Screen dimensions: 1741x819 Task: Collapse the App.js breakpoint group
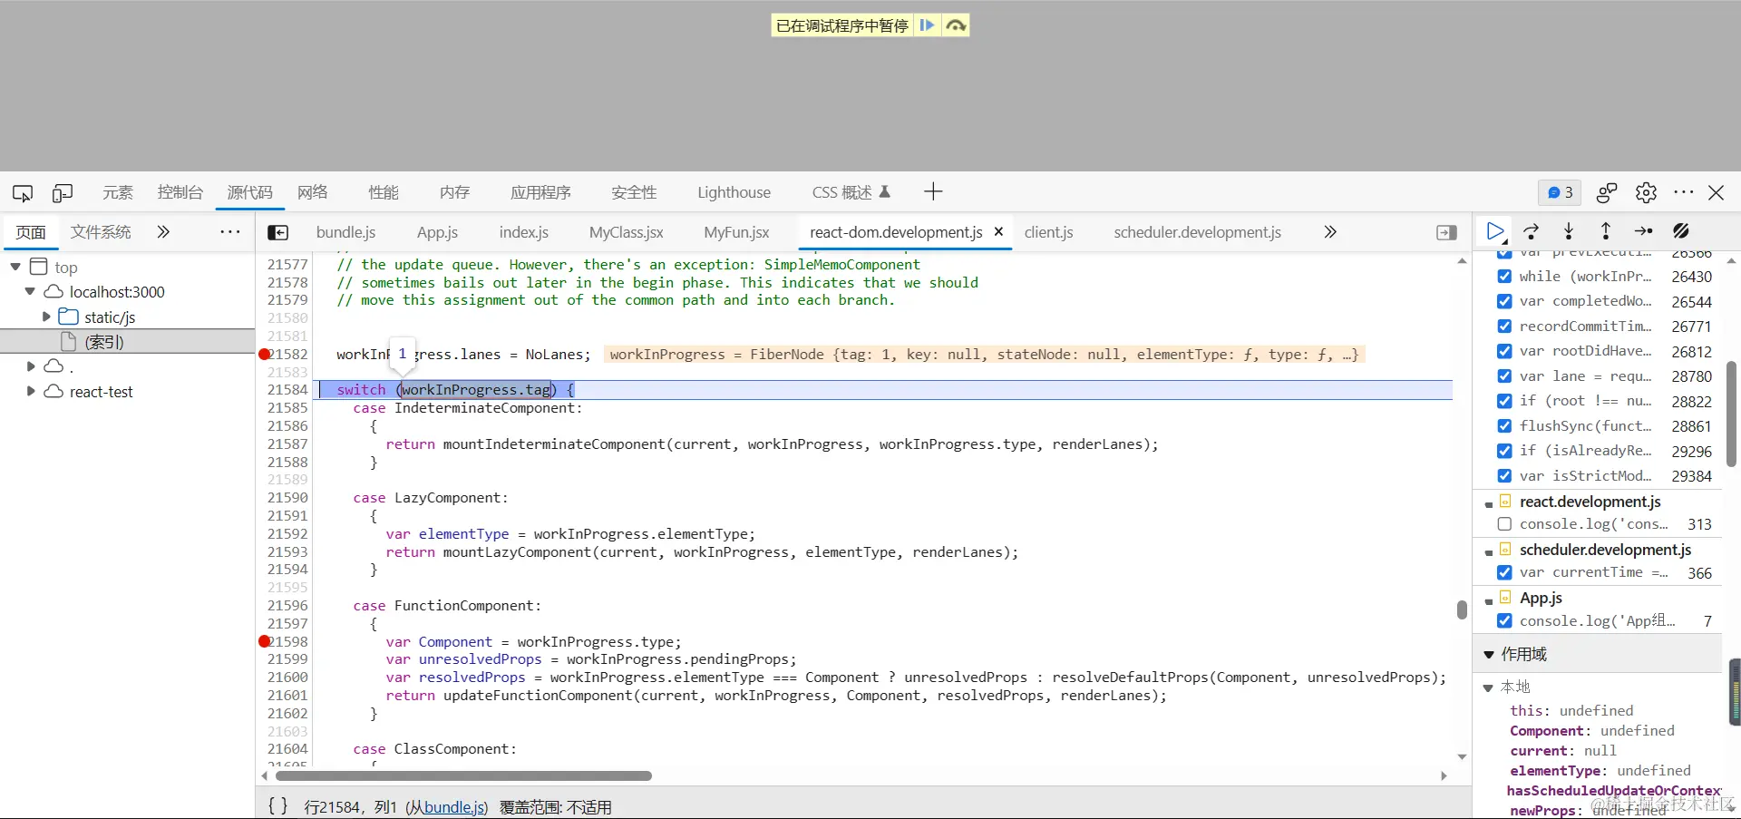click(1489, 600)
